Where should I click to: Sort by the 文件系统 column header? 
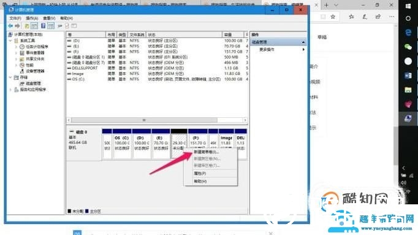[x=137, y=35]
